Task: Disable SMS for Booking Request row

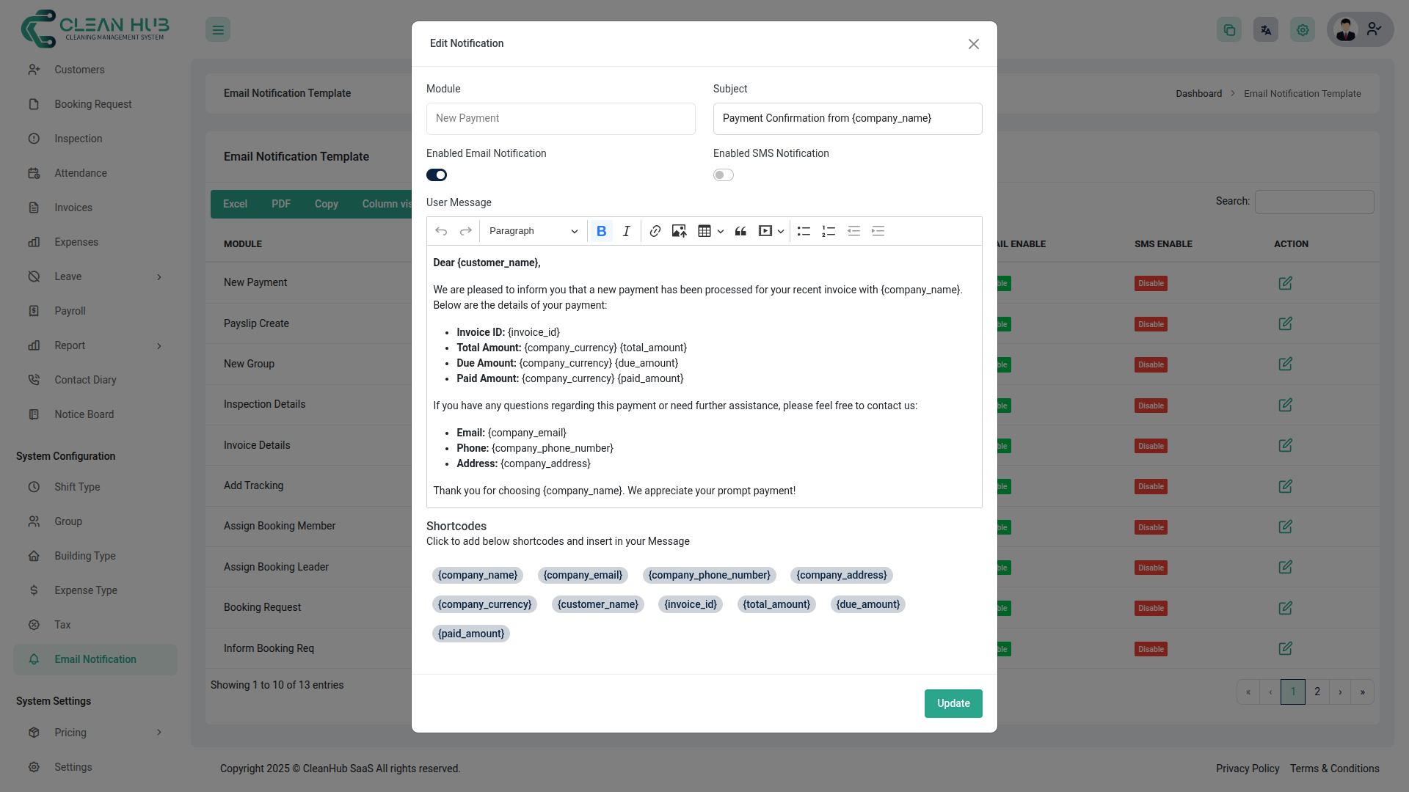Action: point(1150,608)
